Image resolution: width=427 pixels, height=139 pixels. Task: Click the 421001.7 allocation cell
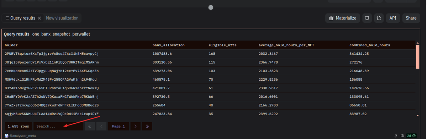[x=161, y=88]
